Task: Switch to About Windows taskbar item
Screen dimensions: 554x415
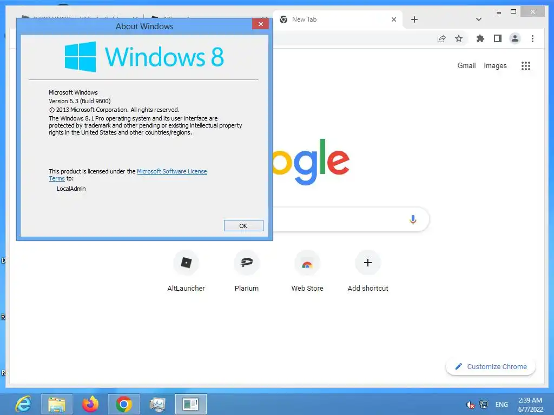Action: (191, 404)
